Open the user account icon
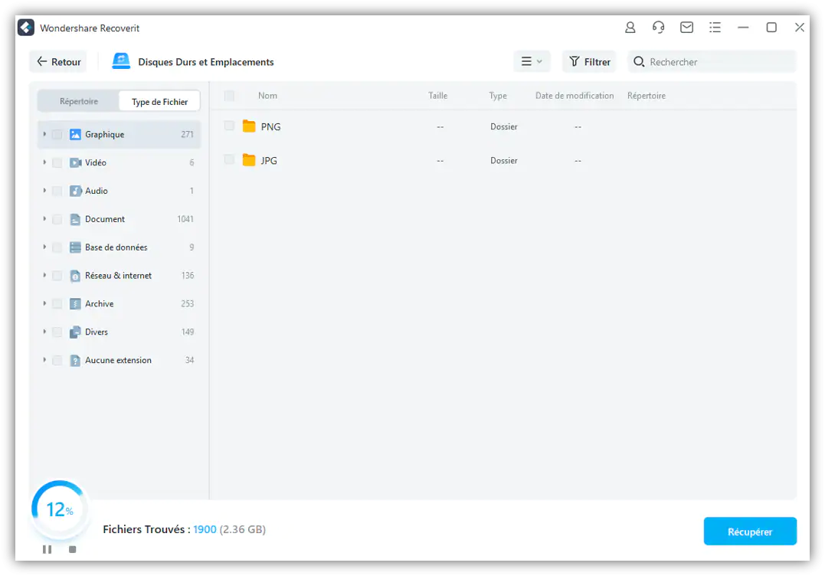Viewport: 825px width, 576px height. coord(630,28)
